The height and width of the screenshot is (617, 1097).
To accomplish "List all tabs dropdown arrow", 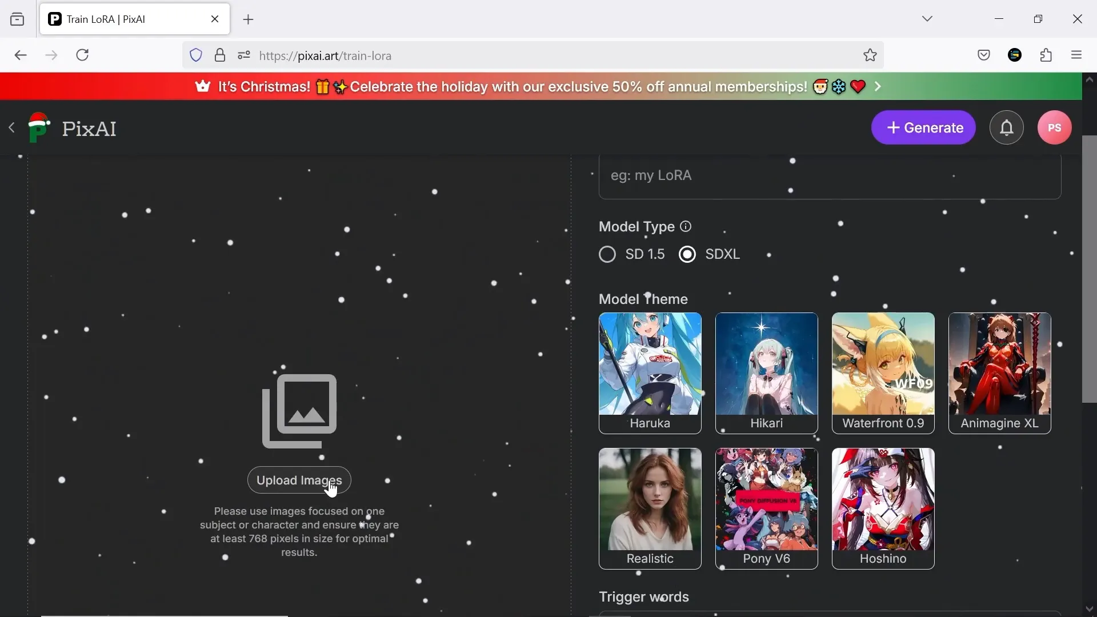I will [928, 19].
